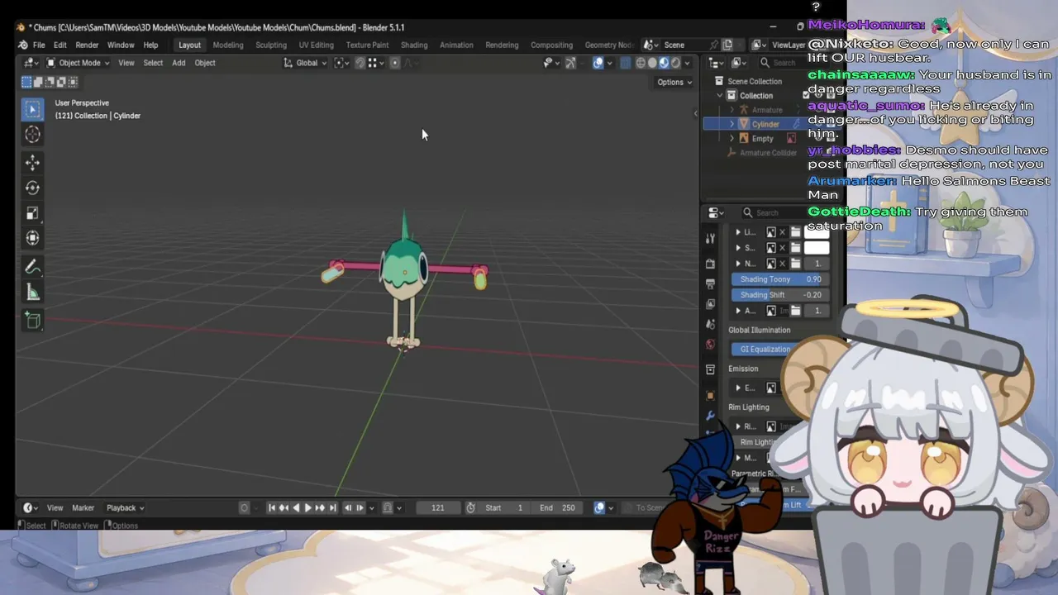Click the use preview range clock icon
1058x595 pixels.
tap(470, 507)
